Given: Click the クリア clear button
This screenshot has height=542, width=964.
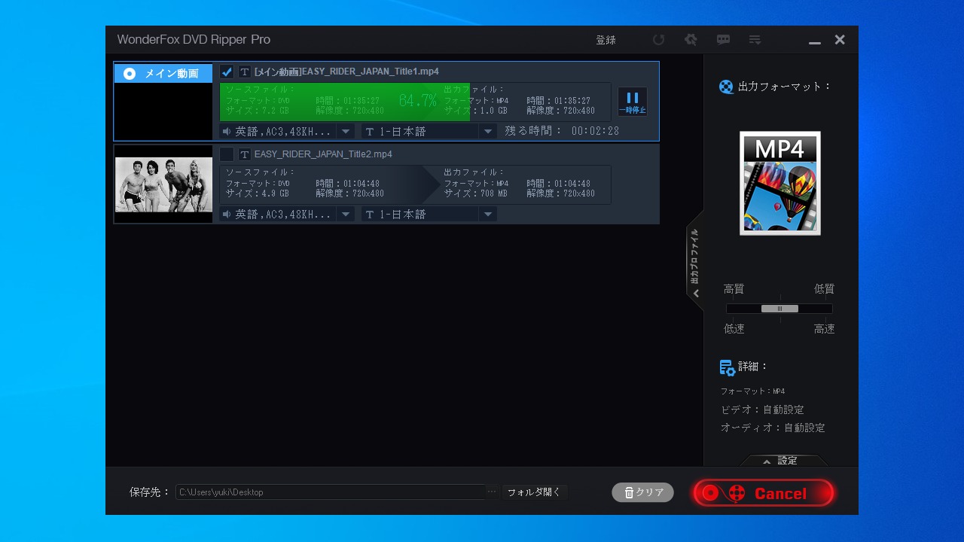Looking at the screenshot, I should (642, 492).
